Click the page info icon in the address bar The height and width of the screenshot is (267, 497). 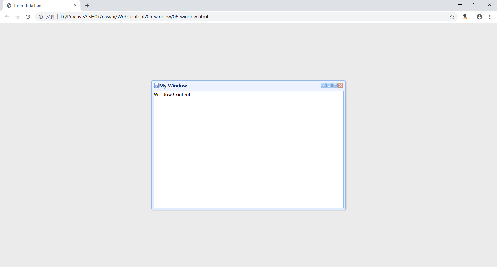41,17
